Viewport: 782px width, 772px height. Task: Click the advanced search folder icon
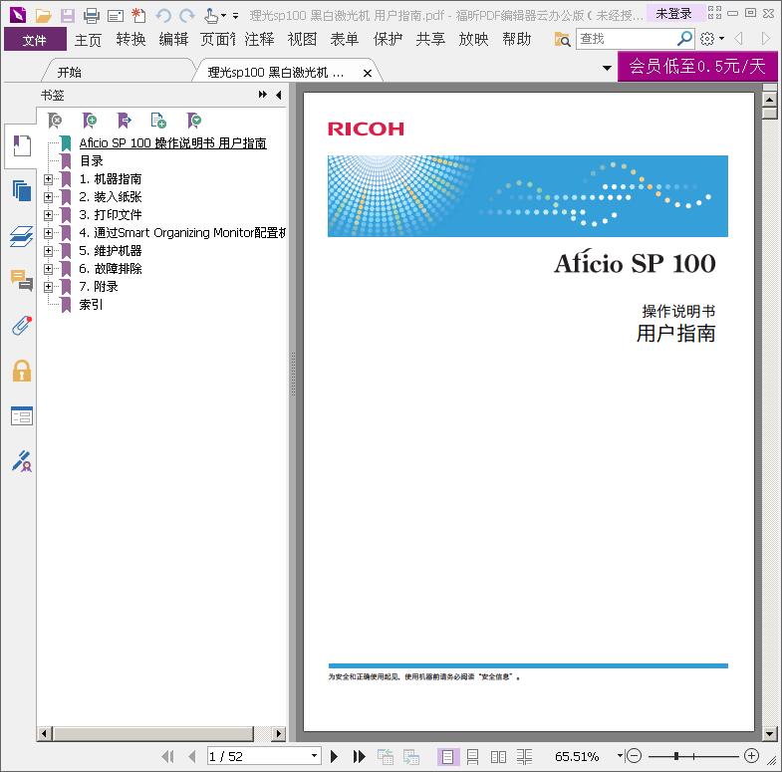(562, 39)
